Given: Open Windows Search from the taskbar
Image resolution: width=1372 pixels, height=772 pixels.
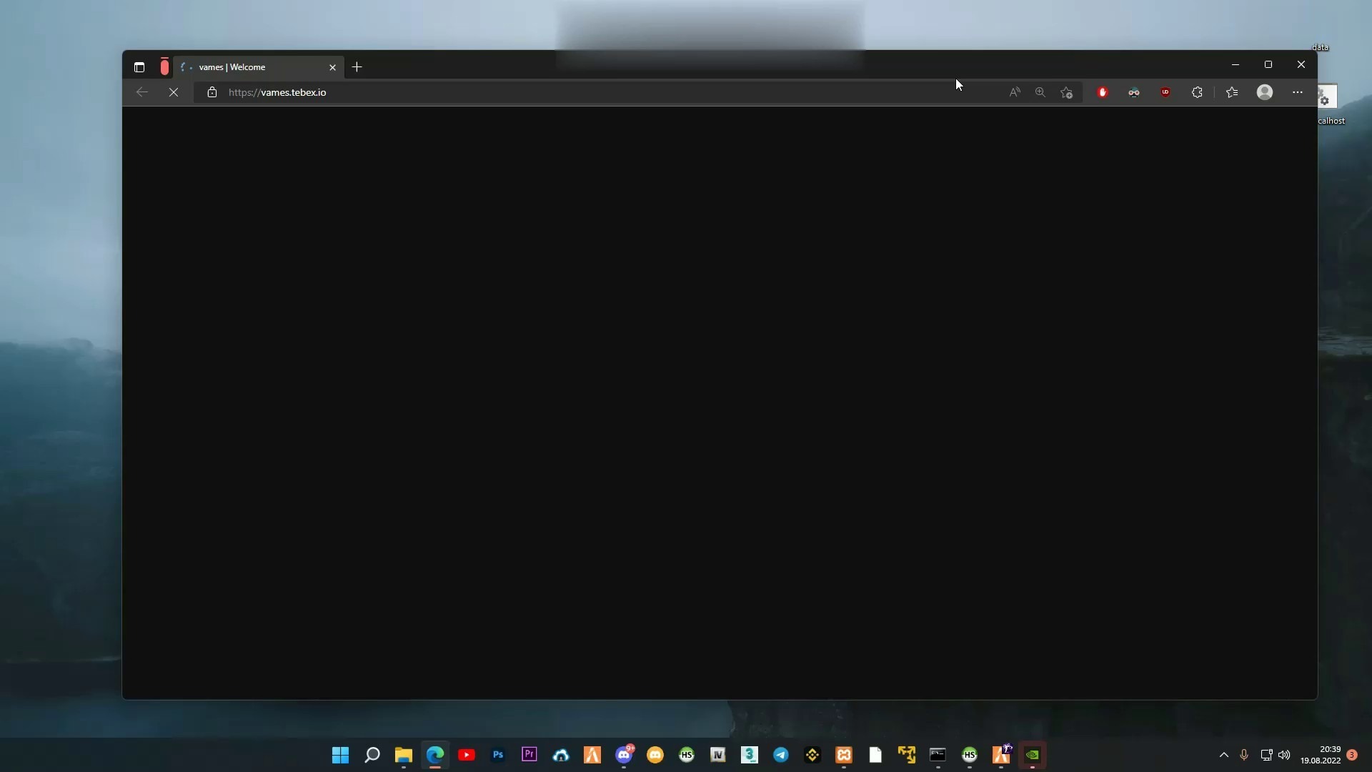Looking at the screenshot, I should [x=372, y=755].
